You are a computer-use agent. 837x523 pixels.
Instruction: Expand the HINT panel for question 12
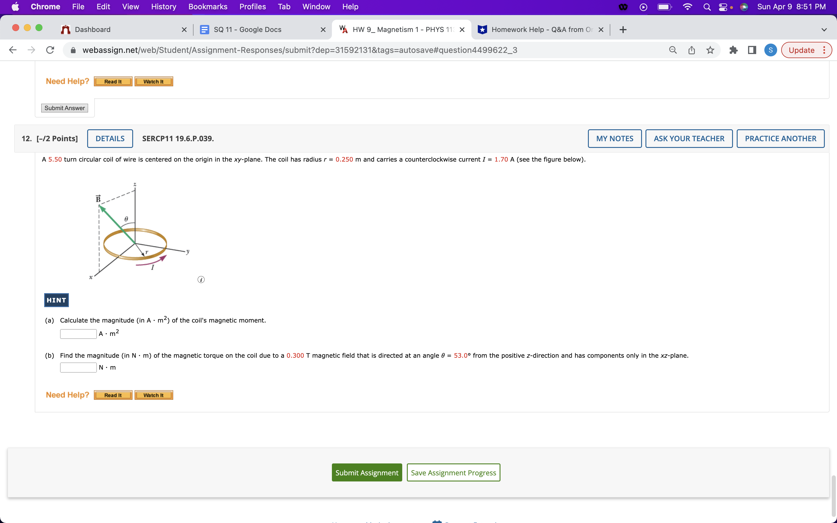click(56, 300)
